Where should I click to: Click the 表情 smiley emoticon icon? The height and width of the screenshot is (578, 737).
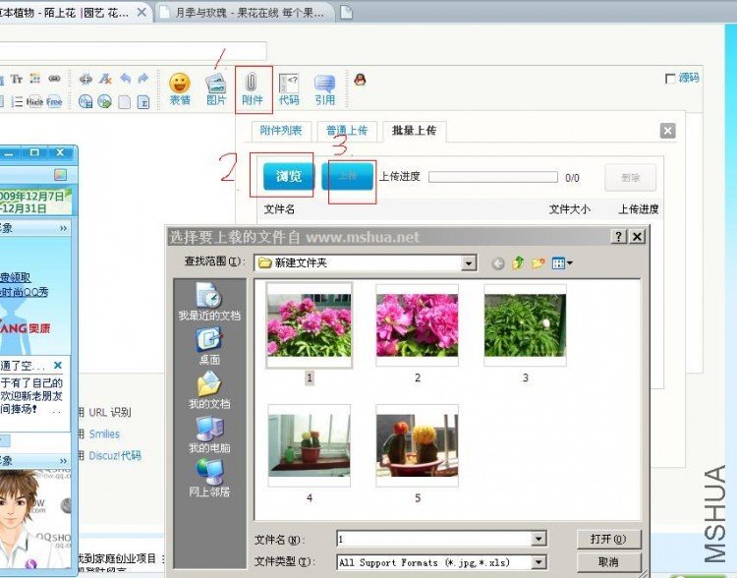tap(179, 87)
